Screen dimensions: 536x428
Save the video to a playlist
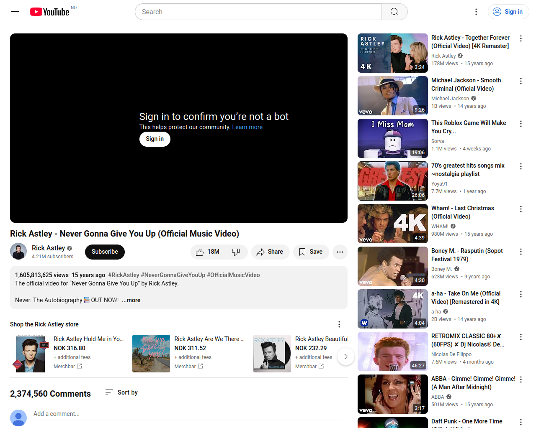coord(311,252)
